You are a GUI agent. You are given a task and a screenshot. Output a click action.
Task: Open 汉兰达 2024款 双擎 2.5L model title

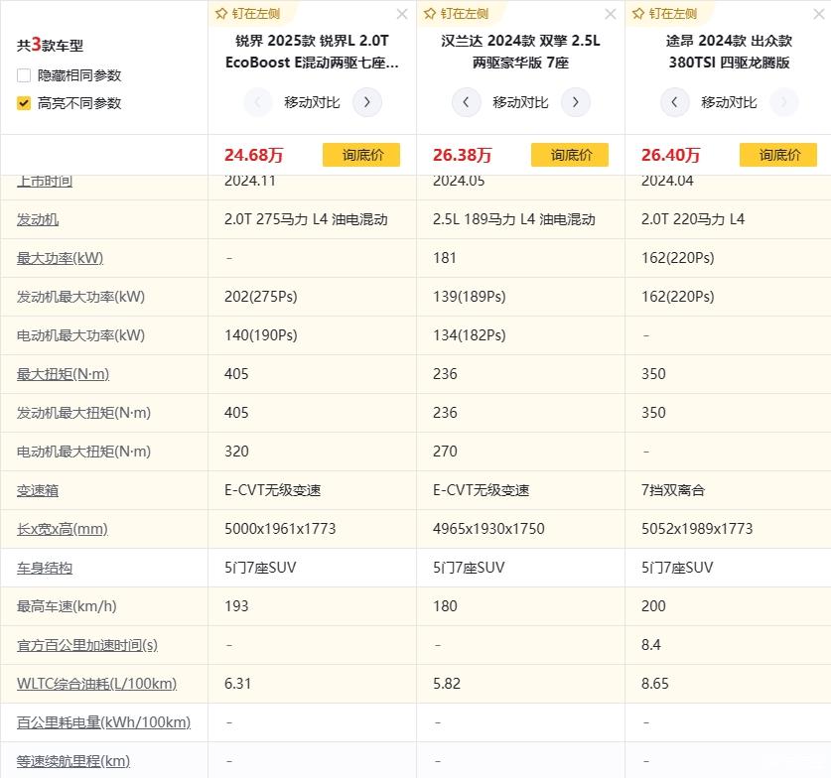520,52
